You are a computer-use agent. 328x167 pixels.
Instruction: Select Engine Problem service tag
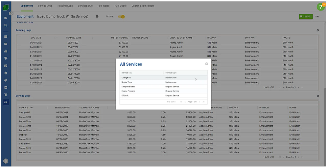(128, 91)
